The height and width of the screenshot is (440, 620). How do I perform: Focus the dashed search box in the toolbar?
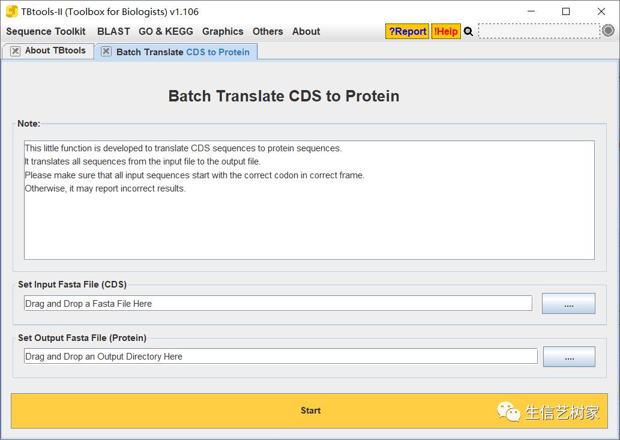tap(540, 31)
